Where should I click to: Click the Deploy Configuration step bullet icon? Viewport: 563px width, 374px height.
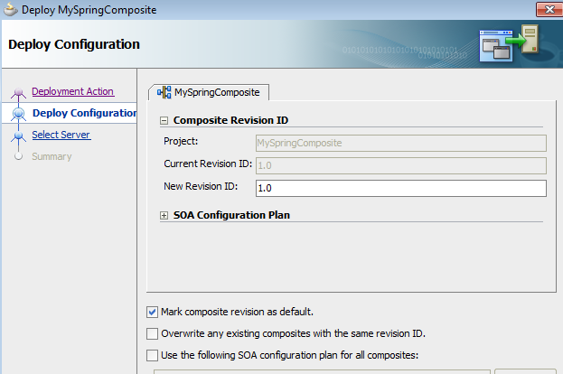[x=17, y=114]
